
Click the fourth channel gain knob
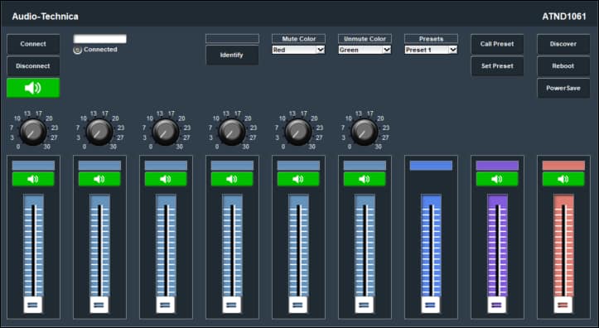[x=232, y=133]
